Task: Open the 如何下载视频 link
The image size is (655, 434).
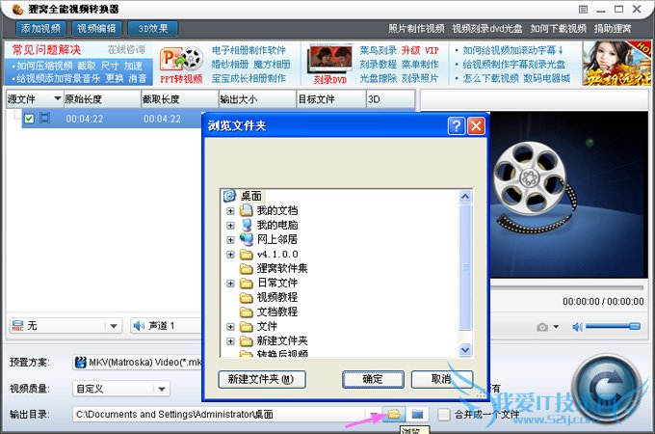Action: coord(559,28)
